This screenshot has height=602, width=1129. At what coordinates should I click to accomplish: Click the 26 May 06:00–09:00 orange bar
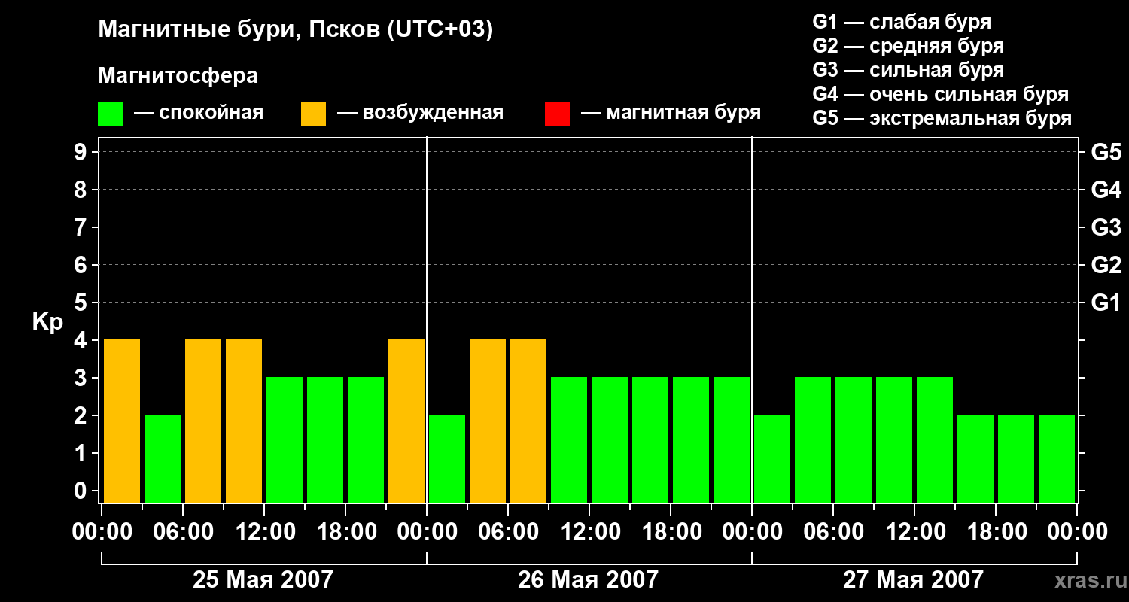click(528, 421)
